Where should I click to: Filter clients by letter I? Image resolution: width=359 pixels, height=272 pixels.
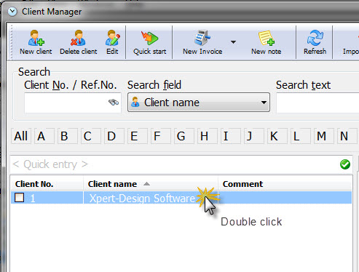[x=231, y=136]
